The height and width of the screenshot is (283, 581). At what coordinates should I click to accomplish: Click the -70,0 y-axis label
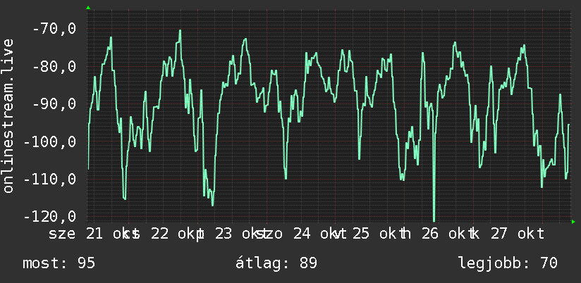(x=55, y=29)
